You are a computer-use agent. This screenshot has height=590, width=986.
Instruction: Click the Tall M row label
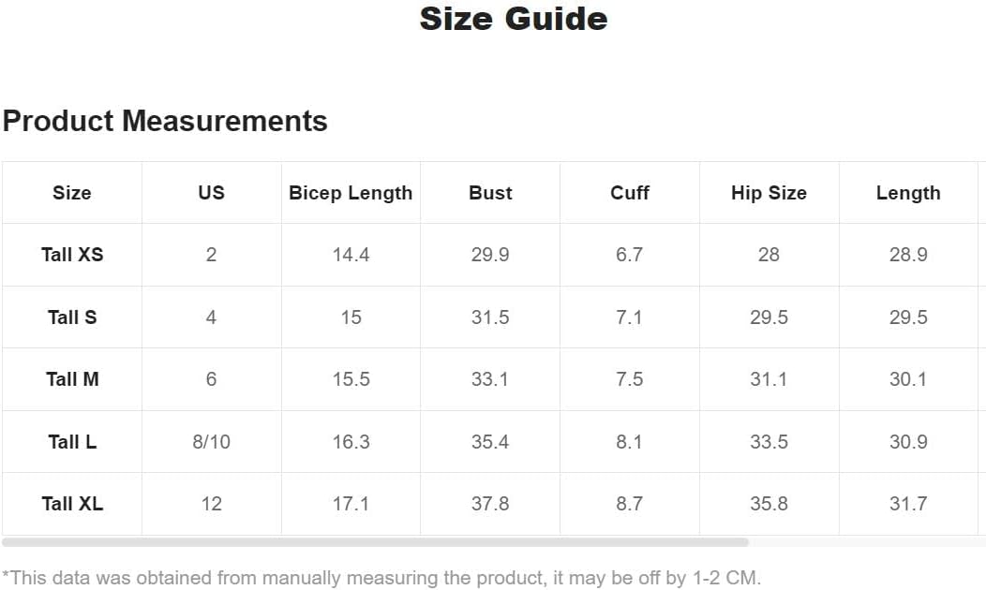[x=72, y=379]
